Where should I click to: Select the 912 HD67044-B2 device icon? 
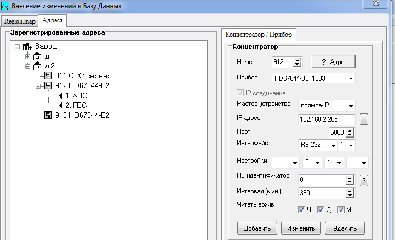pos(48,86)
